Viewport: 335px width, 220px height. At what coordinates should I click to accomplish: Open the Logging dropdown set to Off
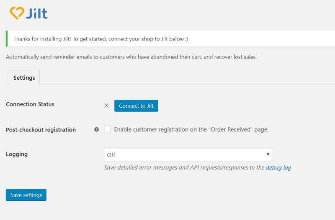click(188, 154)
